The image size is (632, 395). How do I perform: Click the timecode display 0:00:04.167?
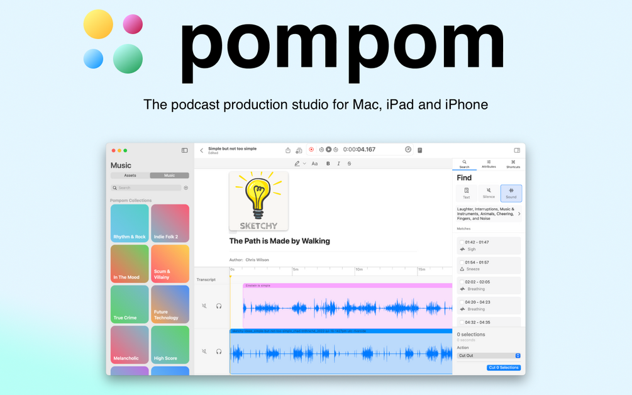tap(359, 150)
